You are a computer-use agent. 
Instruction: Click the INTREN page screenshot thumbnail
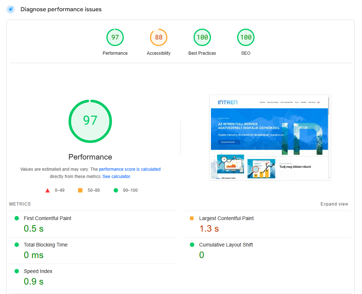[270, 137]
